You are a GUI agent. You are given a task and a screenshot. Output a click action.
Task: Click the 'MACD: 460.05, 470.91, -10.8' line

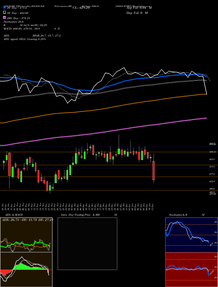[x=22, y=29]
